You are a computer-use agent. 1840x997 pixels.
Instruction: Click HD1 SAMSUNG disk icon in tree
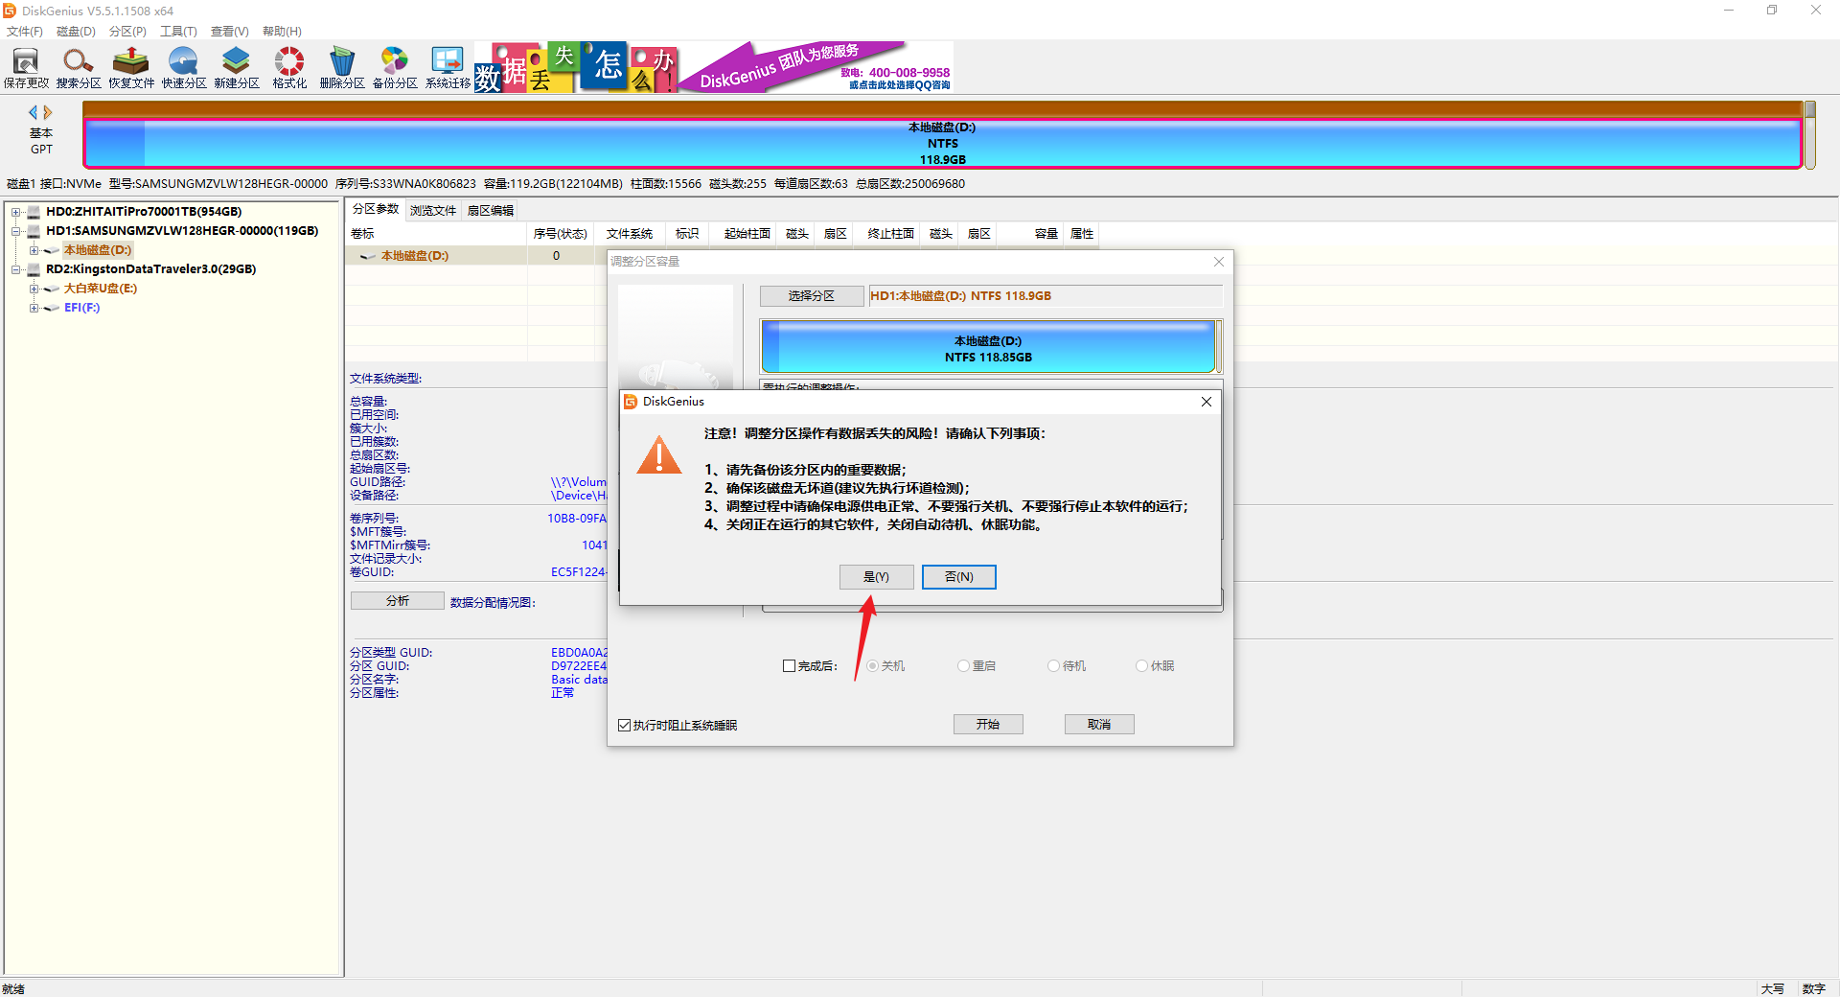tap(34, 231)
